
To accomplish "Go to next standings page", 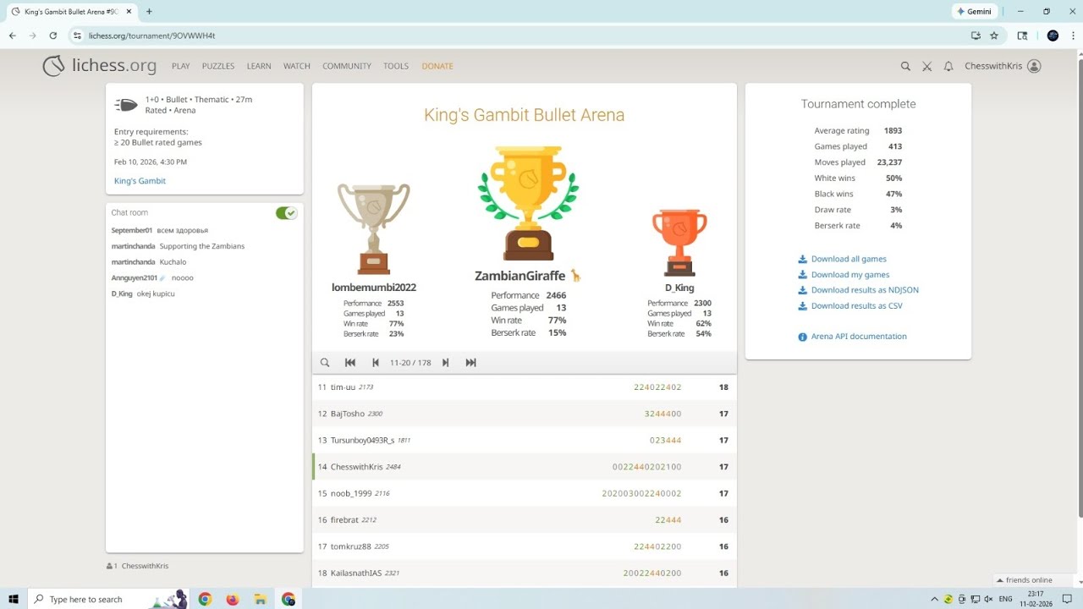I will click(445, 363).
